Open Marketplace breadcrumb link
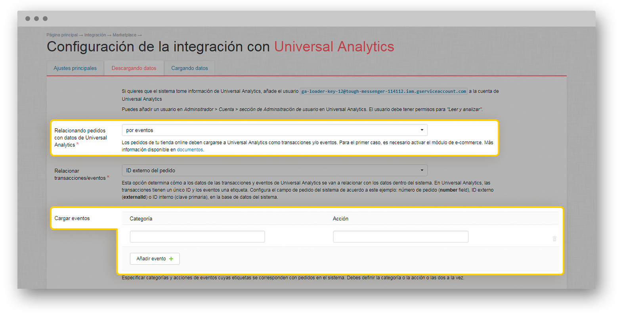 click(x=124, y=35)
